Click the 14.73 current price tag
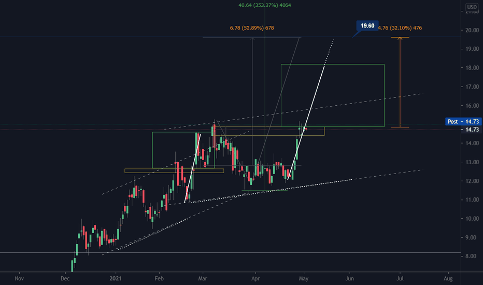The height and width of the screenshot is (285, 483). pyautogui.click(x=472, y=130)
